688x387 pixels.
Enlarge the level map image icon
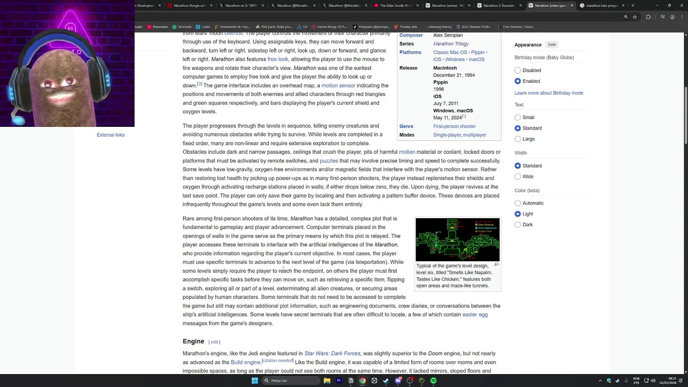click(x=496, y=264)
